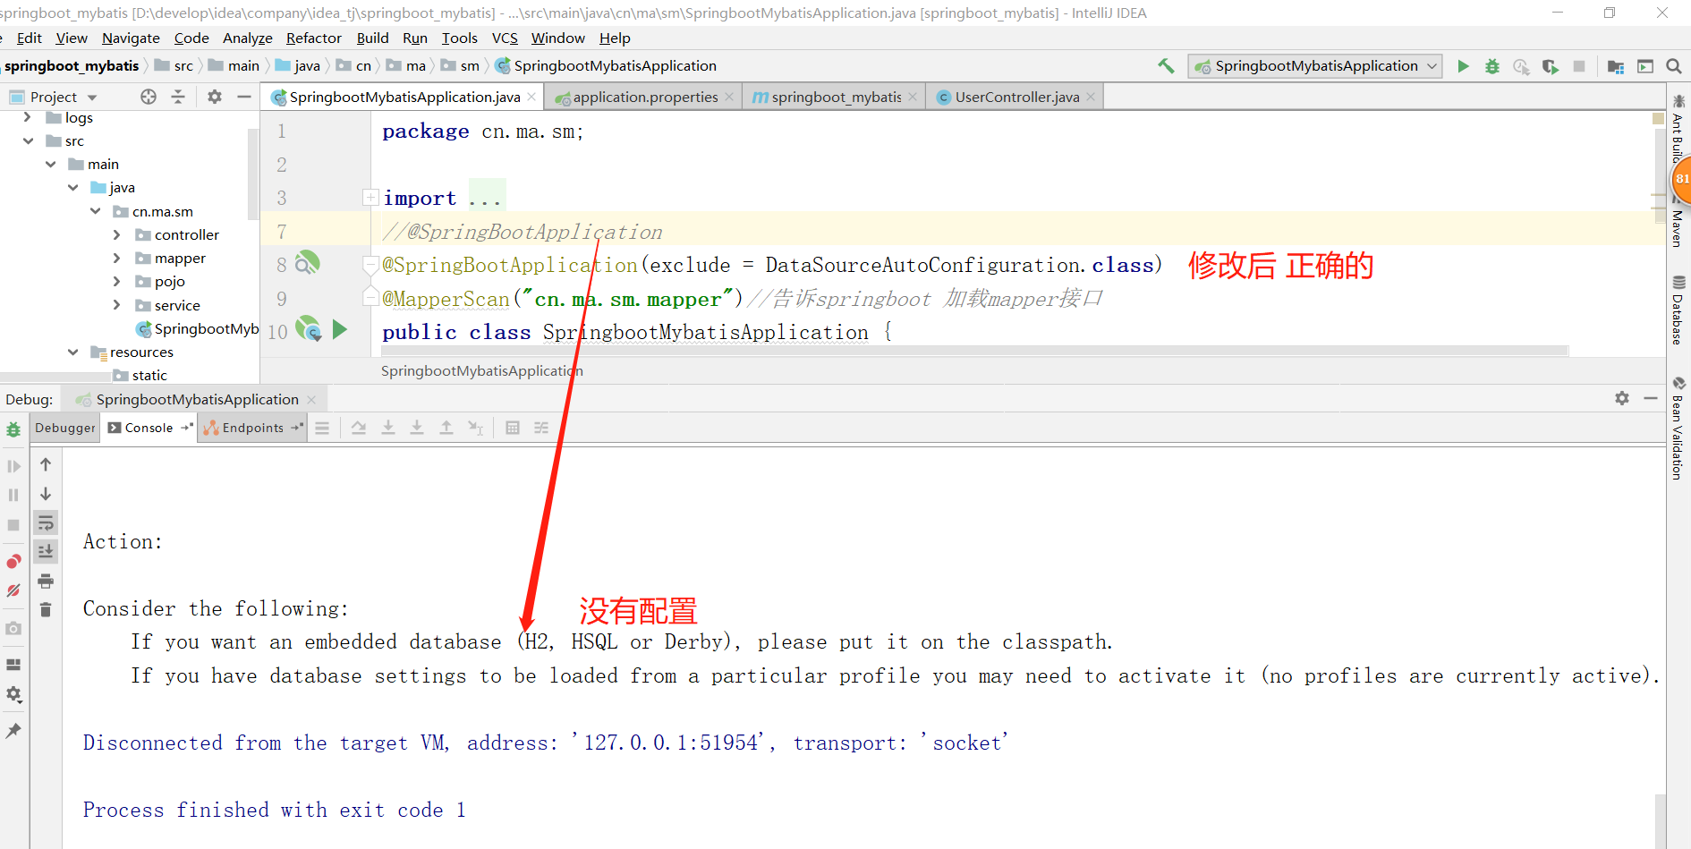The width and height of the screenshot is (1691, 849).
Task: Click the scroll-from-source target icon in Project panel
Action: [149, 97]
